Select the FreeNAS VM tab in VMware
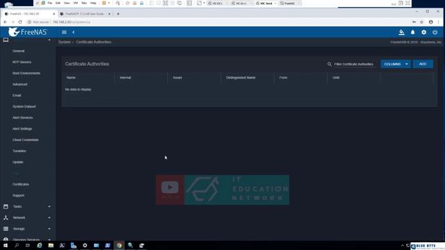 [289, 3]
